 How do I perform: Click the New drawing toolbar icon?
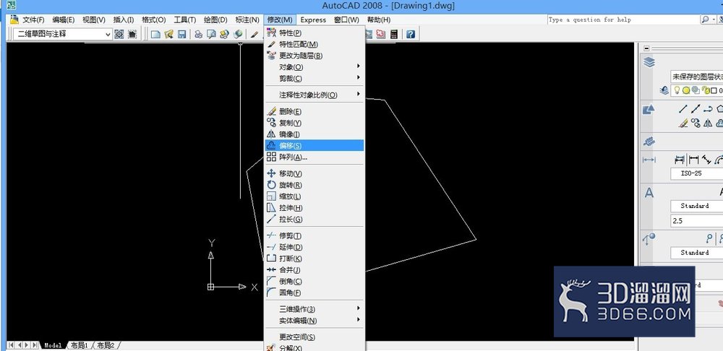click(156, 34)
